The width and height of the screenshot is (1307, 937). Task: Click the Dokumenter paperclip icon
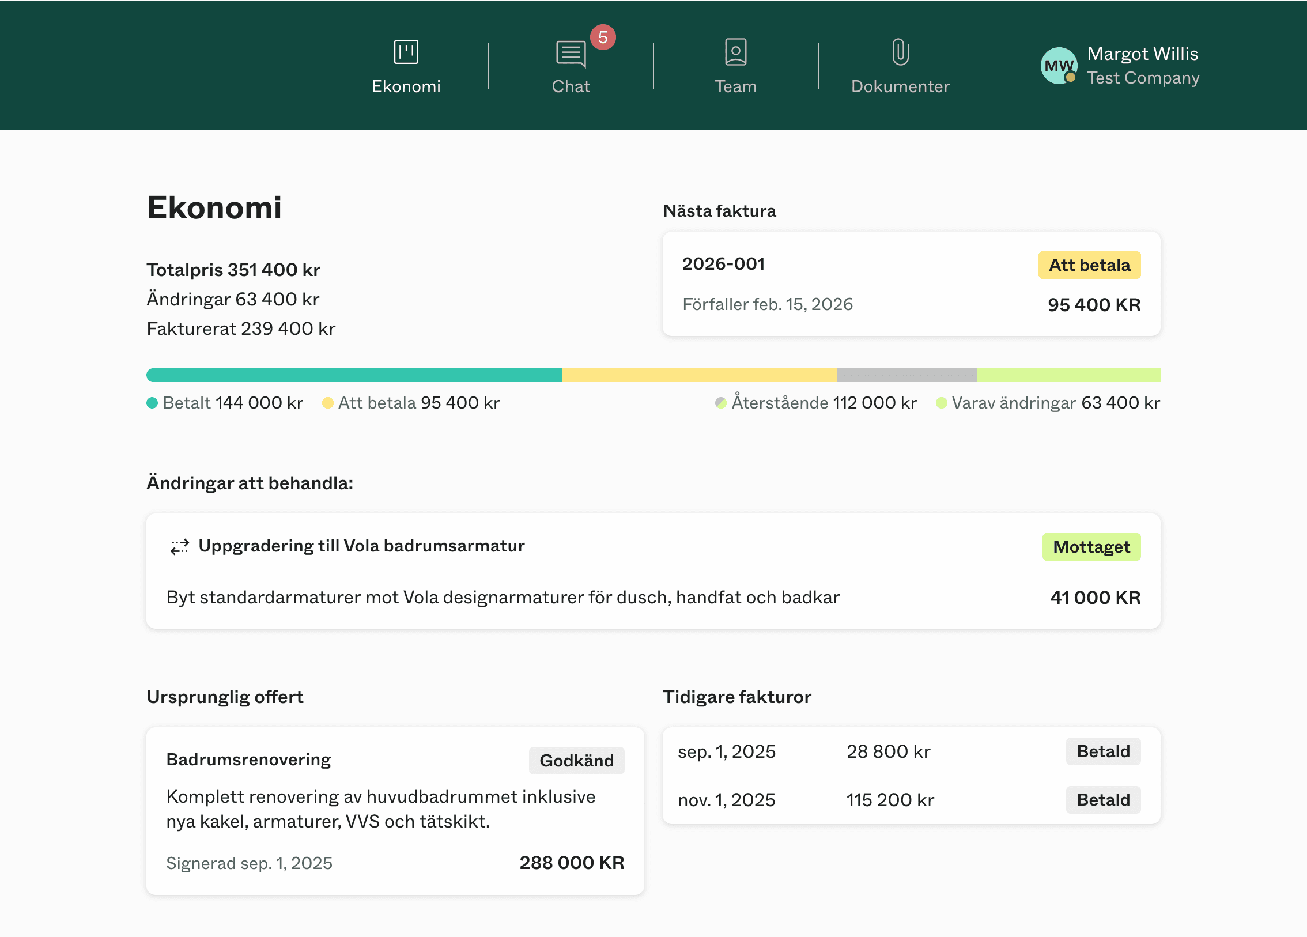click(900, 52)
